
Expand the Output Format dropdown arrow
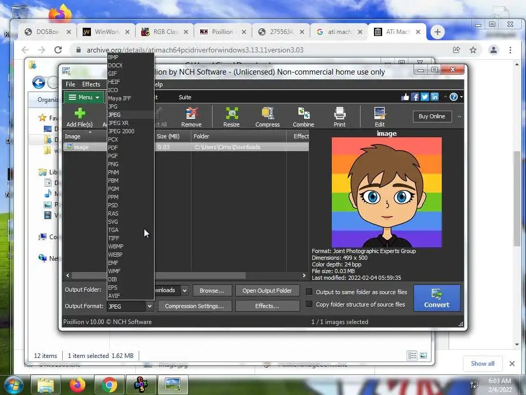pos(149,306)
